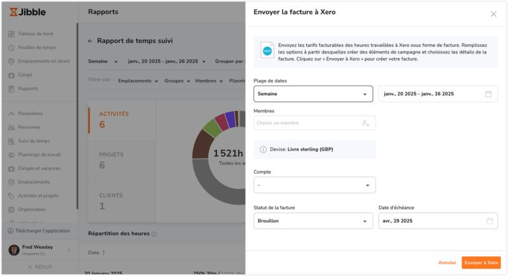Screen dimensions: 508x276
Task: Click the RÉDUIT collapse sidebar button
Action: (x=40, y=267)
